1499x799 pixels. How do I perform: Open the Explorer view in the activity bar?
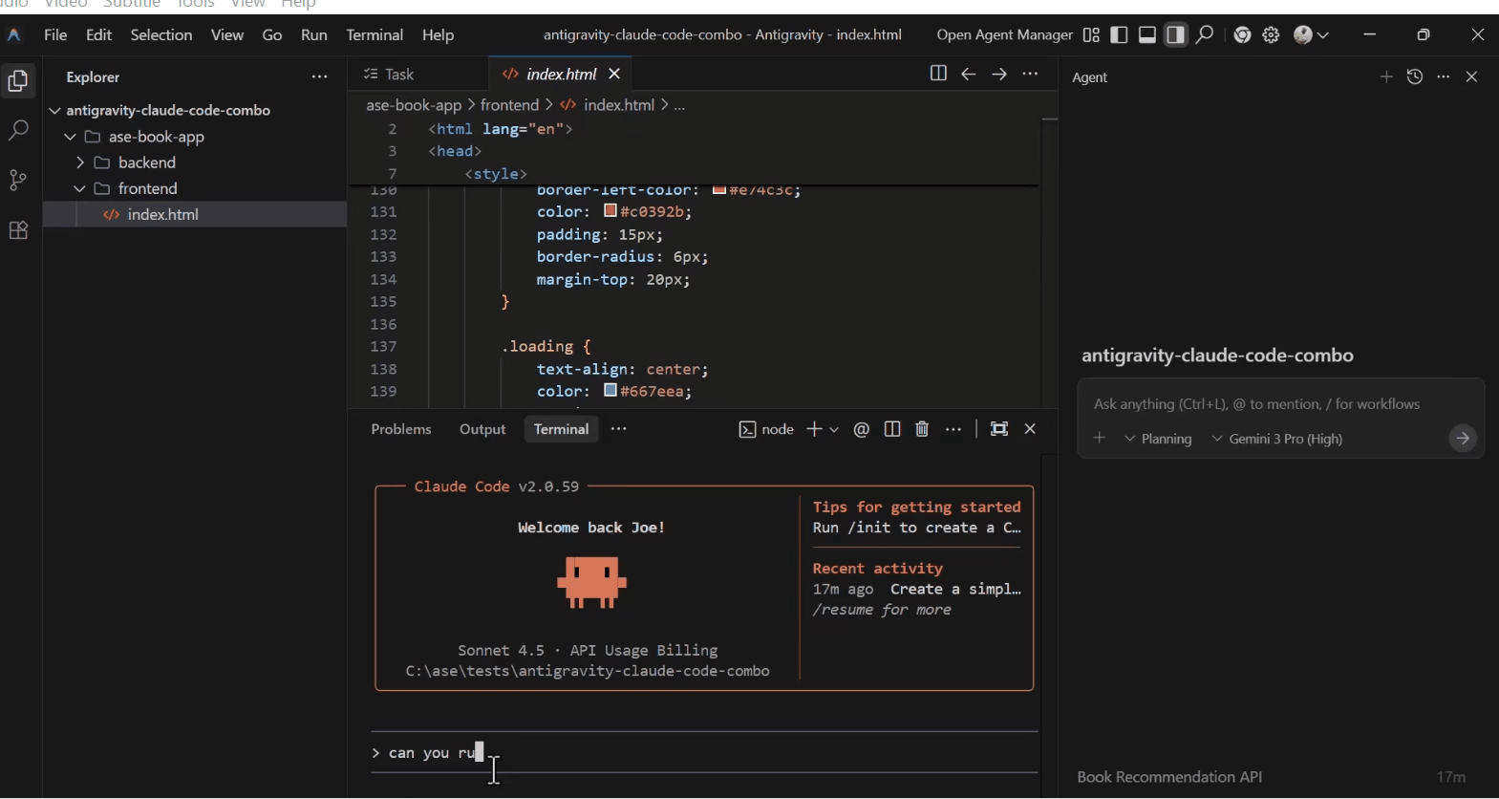click(x=18, y=82)
